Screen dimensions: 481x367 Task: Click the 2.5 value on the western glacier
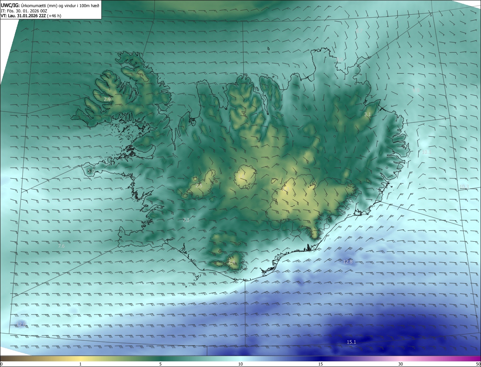[x=199, y=185]
